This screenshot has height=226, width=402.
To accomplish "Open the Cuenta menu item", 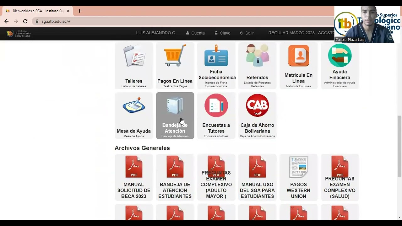I will pyautogui.click(x=195, y=33).
